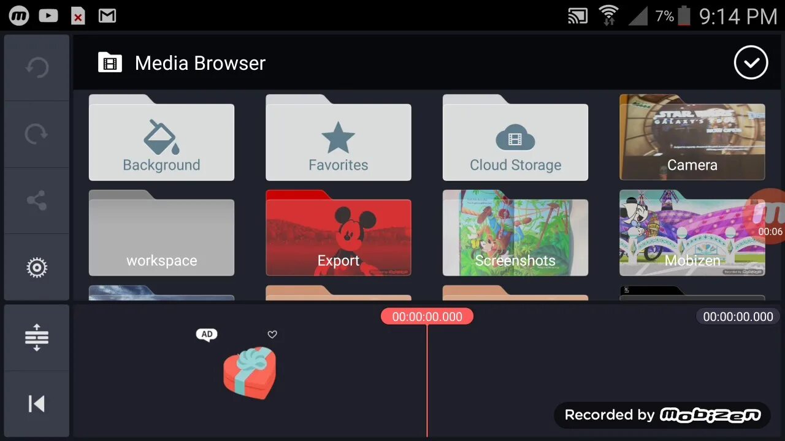The image size is (785, 441).
Task: Open the Mobizen folder
Action: (x=692, y=233)
